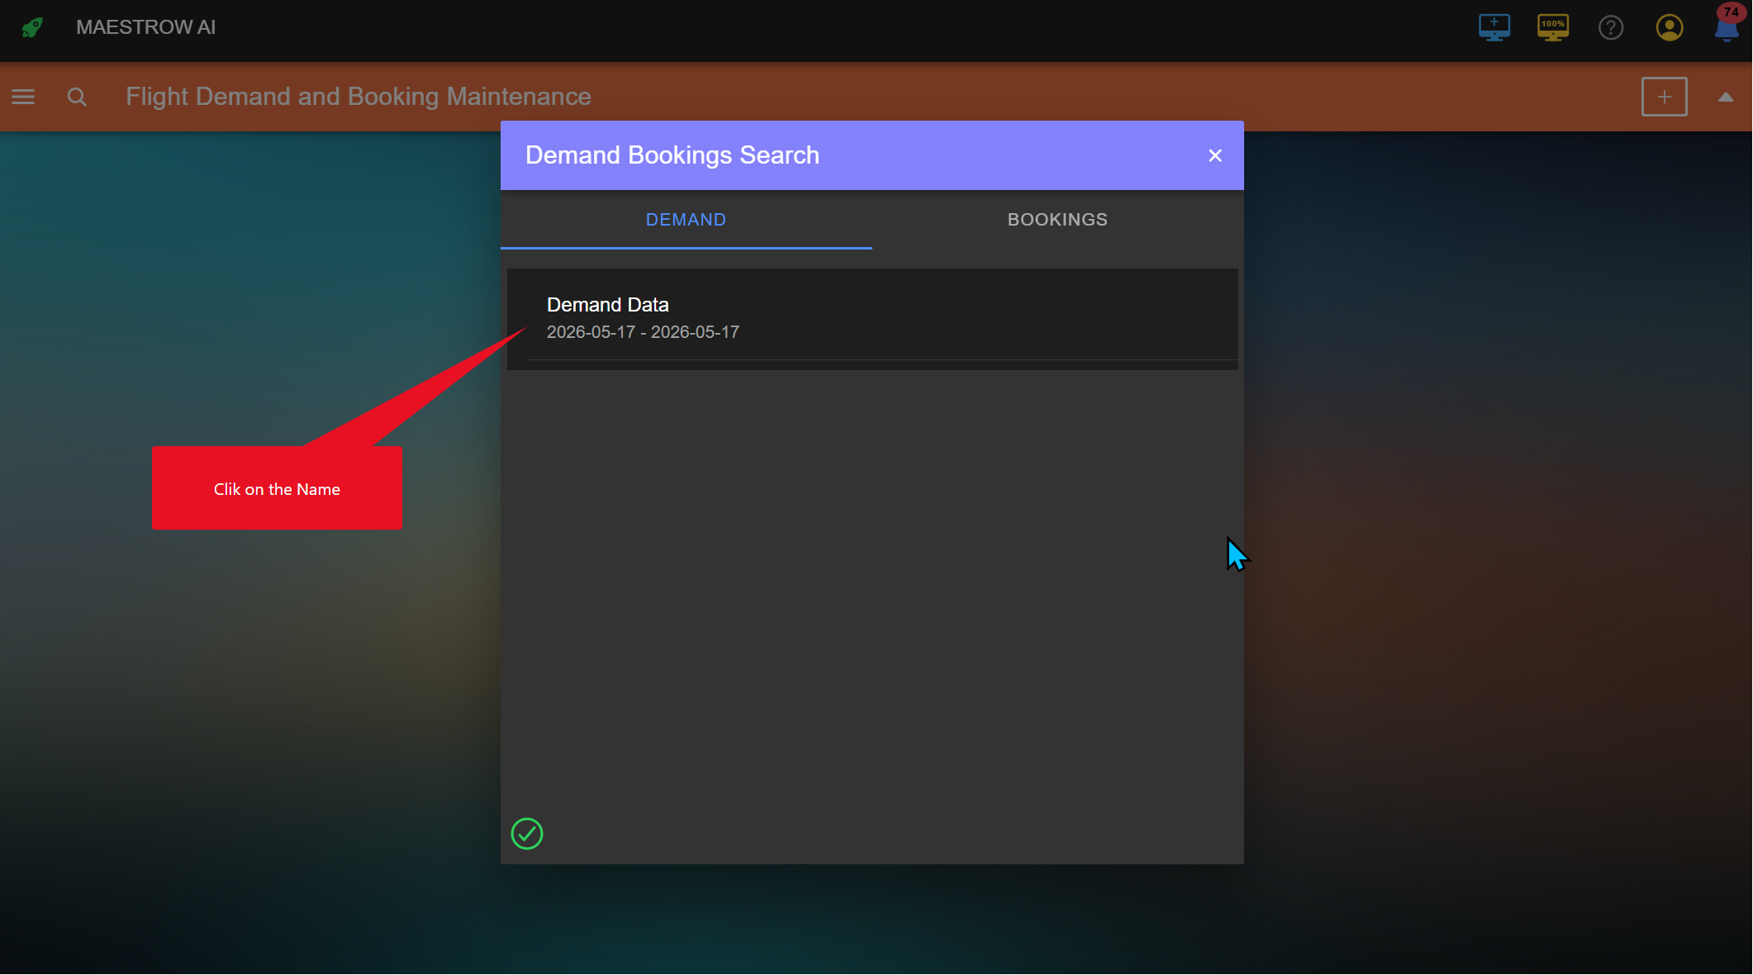Click the red Clik on the Name callout
This screenshot has width=1753, height=975.
[277, 488]
